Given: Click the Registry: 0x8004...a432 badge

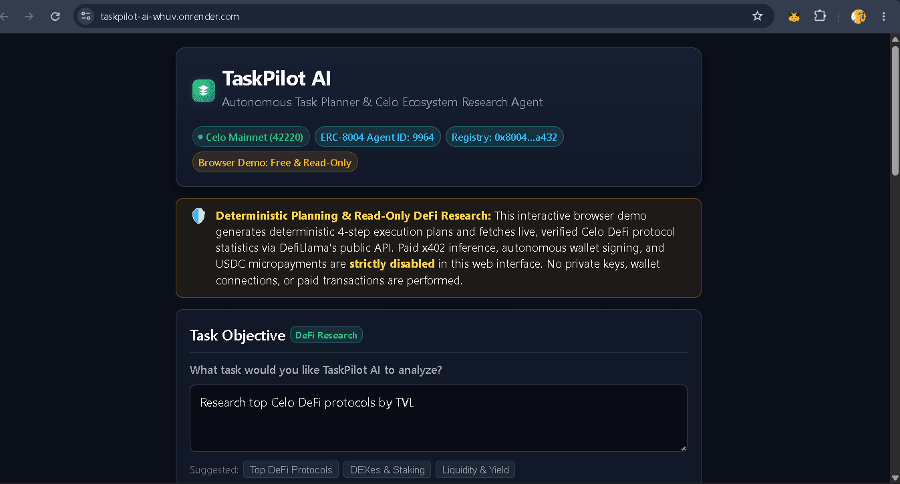Looking at the screenshot, I should tap(504, 137).
